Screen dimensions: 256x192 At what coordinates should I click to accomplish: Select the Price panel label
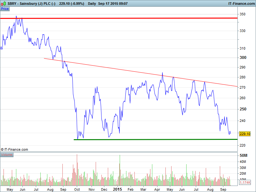(5, 9)
